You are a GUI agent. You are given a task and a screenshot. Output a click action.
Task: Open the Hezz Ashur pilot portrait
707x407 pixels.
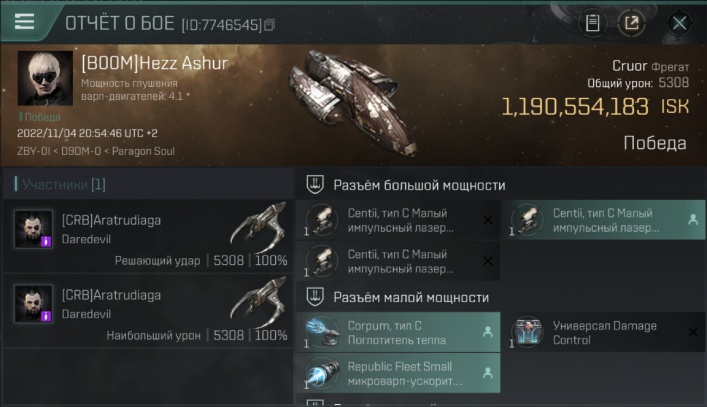click(45, 78)
